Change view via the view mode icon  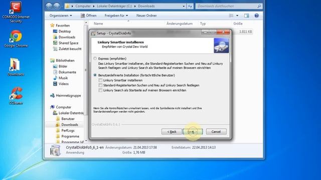(231, 15)
